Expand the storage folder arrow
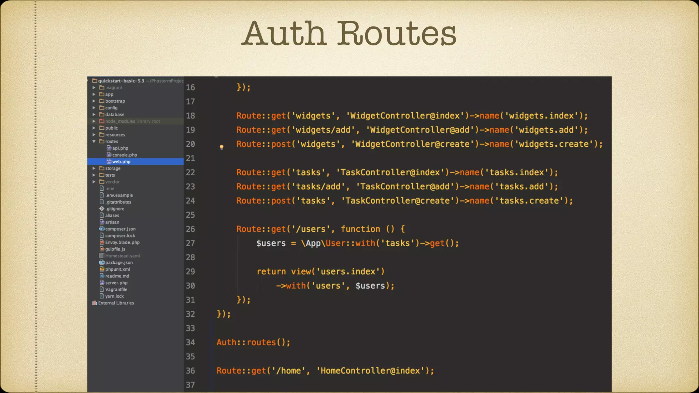Screen dimensions: 699x393 pyautogui.click(x=94, y=168)
